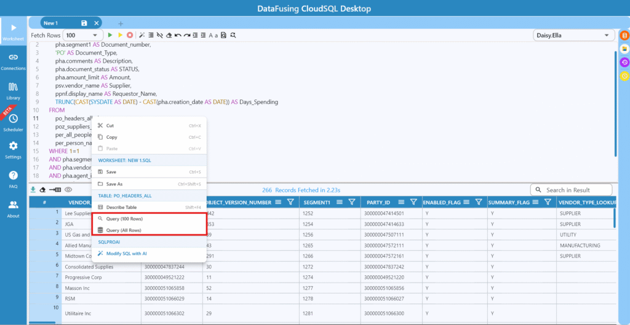Clear the editor with the toolbar eraser icon
630x325 pixels.
pos(169,35)
